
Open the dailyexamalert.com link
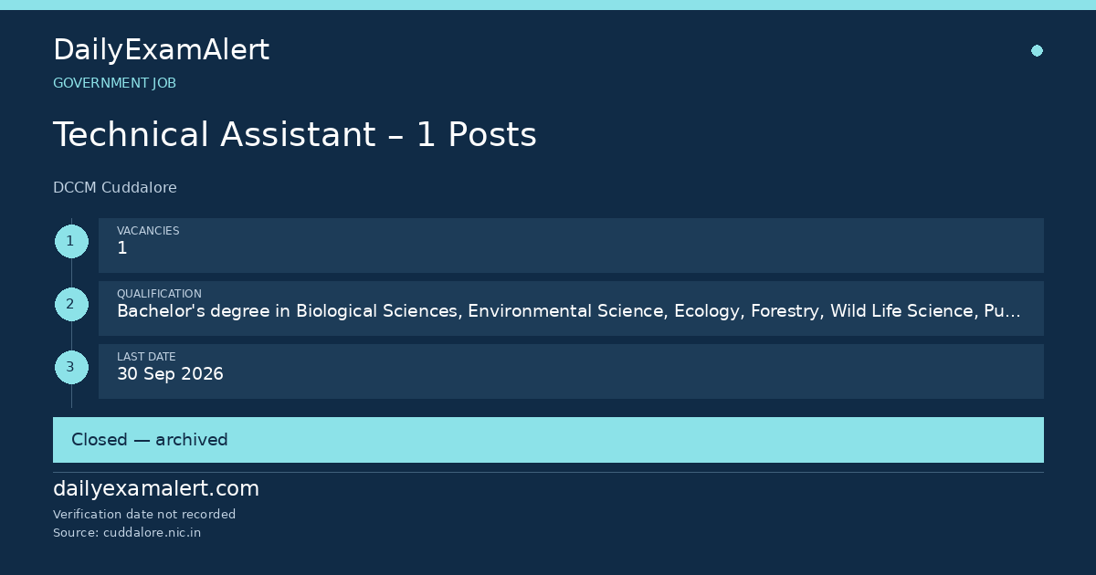[156, 489]
